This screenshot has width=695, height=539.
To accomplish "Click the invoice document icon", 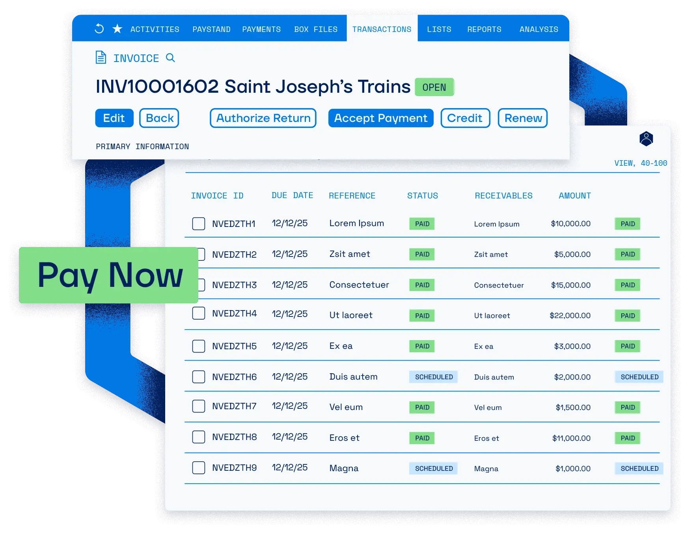I will coord(101,58).
